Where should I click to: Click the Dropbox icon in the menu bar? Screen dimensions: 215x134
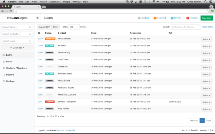coord(132,1)
